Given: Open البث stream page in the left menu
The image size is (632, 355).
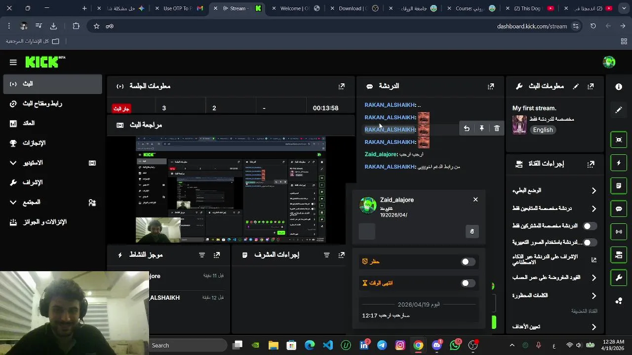Looking at the screenshot, I should pos(52,84).
